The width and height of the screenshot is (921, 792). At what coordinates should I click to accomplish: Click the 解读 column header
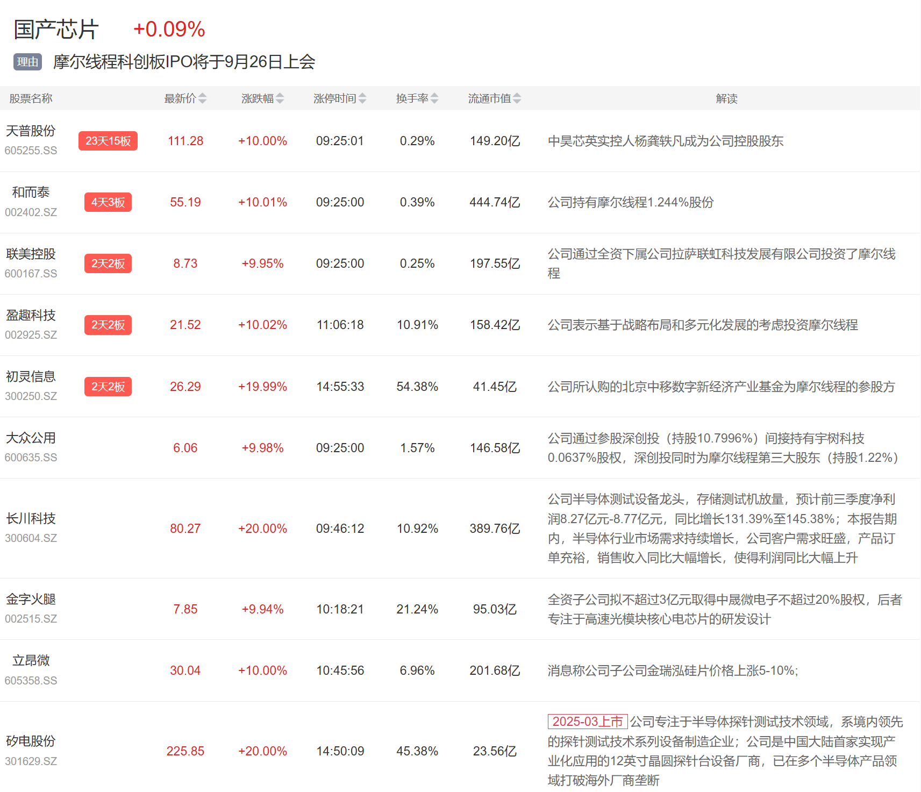(726, 98)
